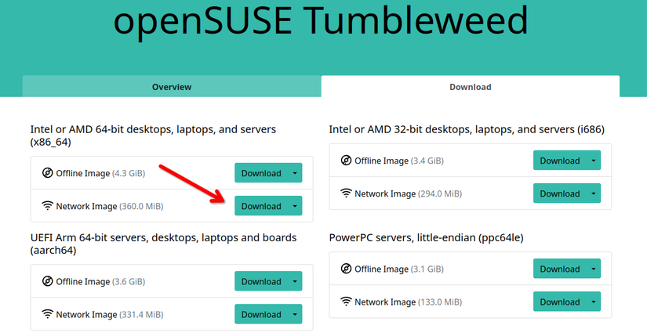
Task: Click the UEFI Arm 64-bit (aarch64) heading
Action: pyautogui.click(x=163, y=244)
